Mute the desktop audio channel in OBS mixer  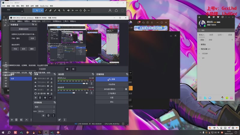pyautogui.click(x=87, y=93)
